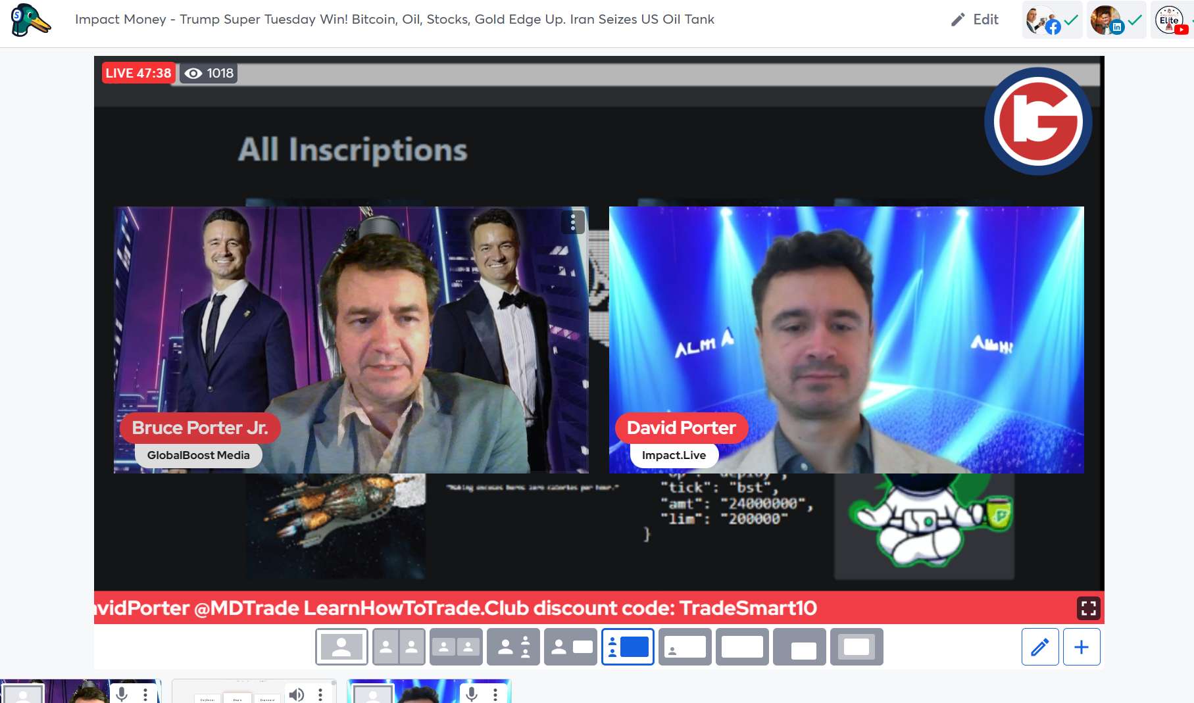
Task: Edit the broadcast title
Action: coord(975,20)
